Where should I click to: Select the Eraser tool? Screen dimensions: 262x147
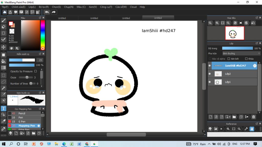(4, 27)
